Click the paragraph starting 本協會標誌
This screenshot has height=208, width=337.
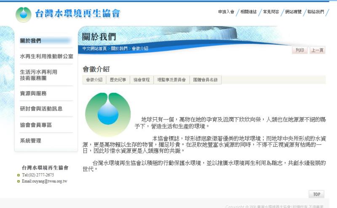point(204,144)
